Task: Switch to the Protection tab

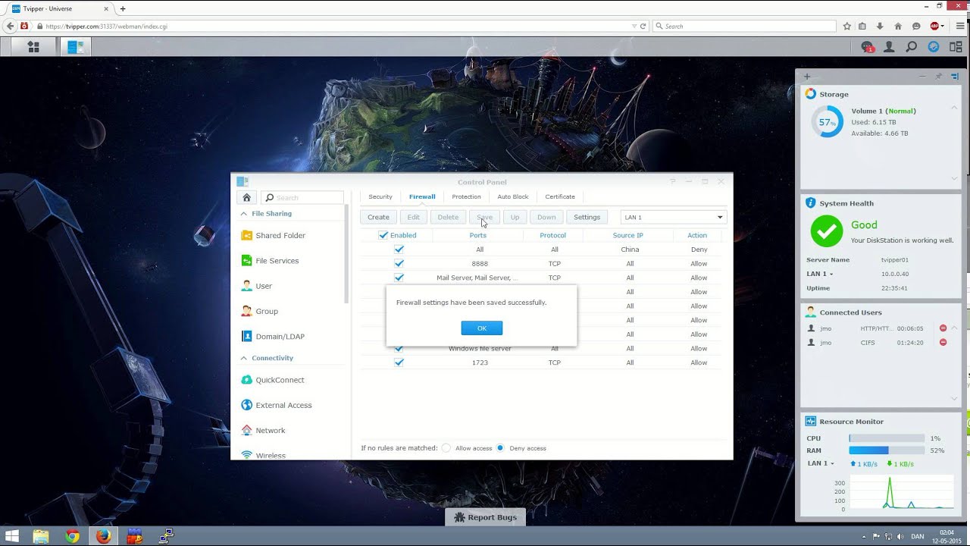Action: [466, 197]
